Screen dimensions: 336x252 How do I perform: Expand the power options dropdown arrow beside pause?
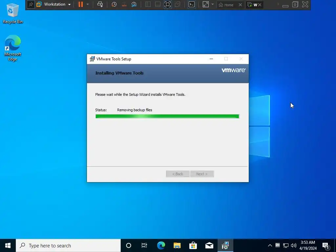point(88,4)
